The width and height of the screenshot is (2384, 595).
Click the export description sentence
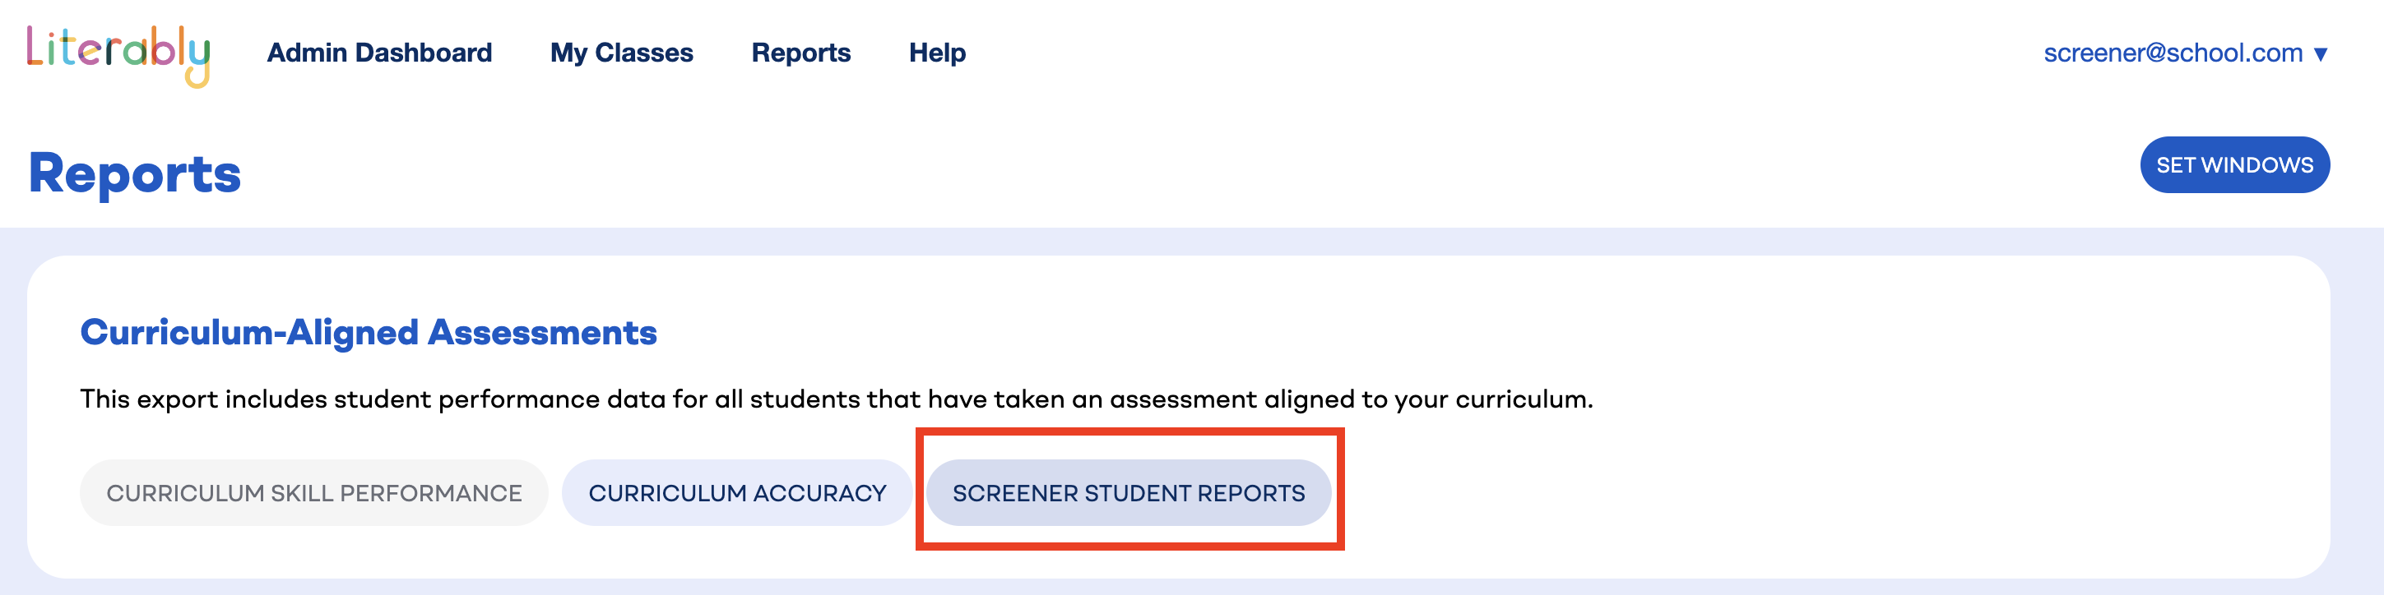pyautogui.click(x=837, y=399)
